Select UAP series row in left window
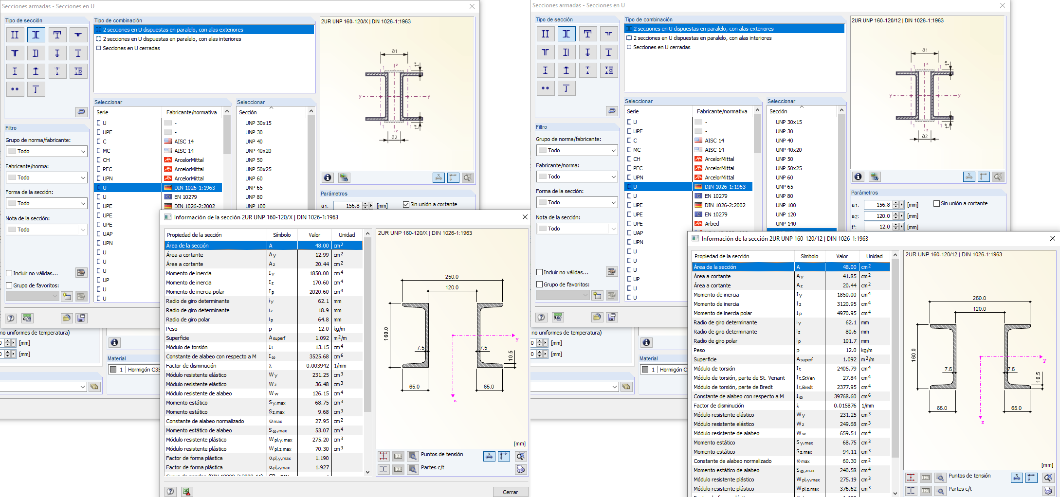 [128, 234]
